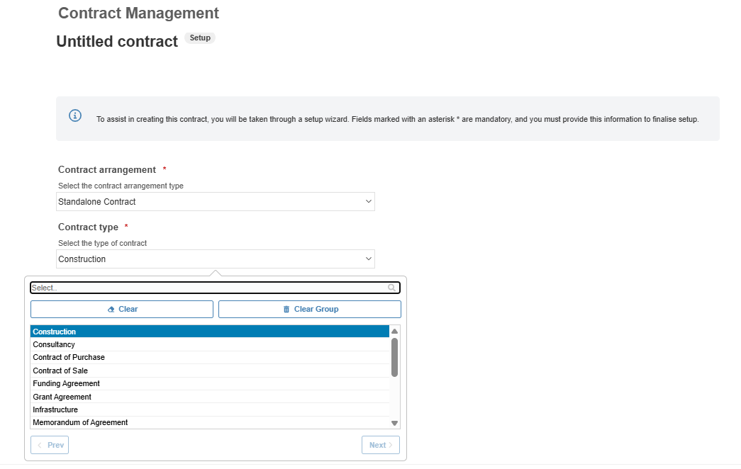Click the Select.. search field
This screenshot has height=469, width=741.
point(215,288)
